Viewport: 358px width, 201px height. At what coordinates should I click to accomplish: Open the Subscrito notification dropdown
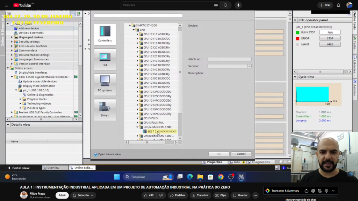(83, 195)
